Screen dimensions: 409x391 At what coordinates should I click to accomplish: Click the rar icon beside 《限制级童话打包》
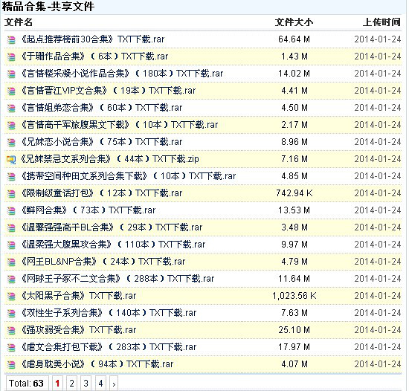[11, 193]
